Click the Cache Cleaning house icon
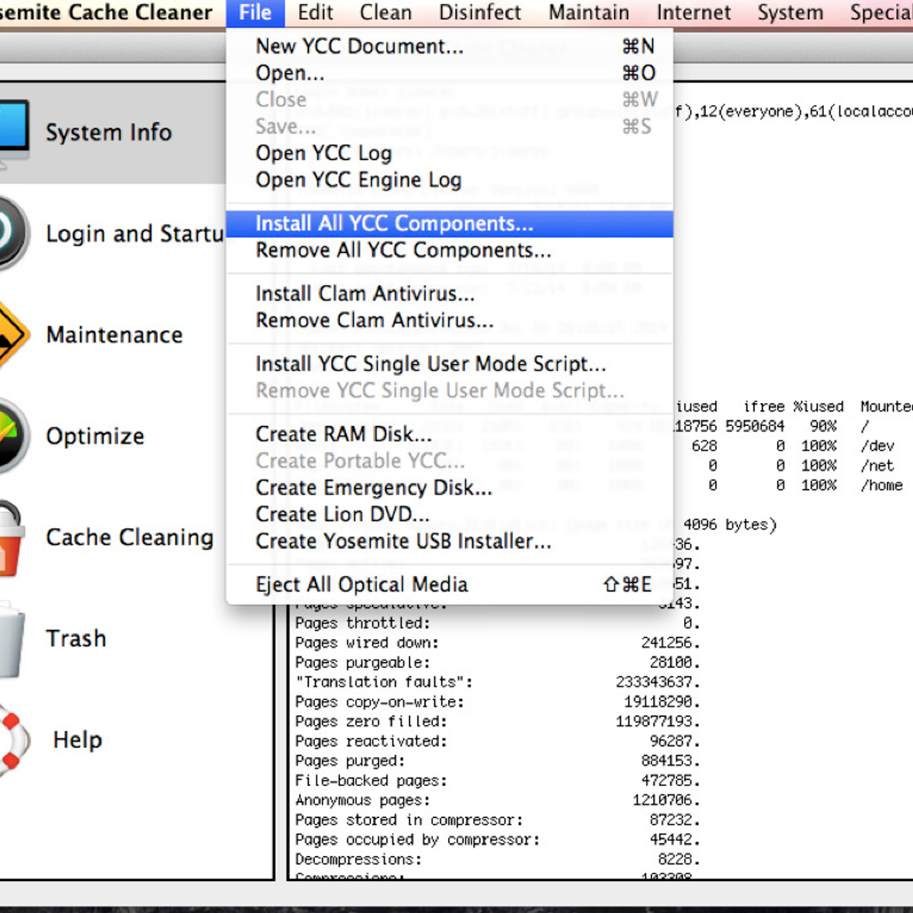 12,537
